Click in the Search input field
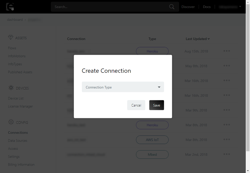Viewport: 250px width, 173px height. (110, 7)
